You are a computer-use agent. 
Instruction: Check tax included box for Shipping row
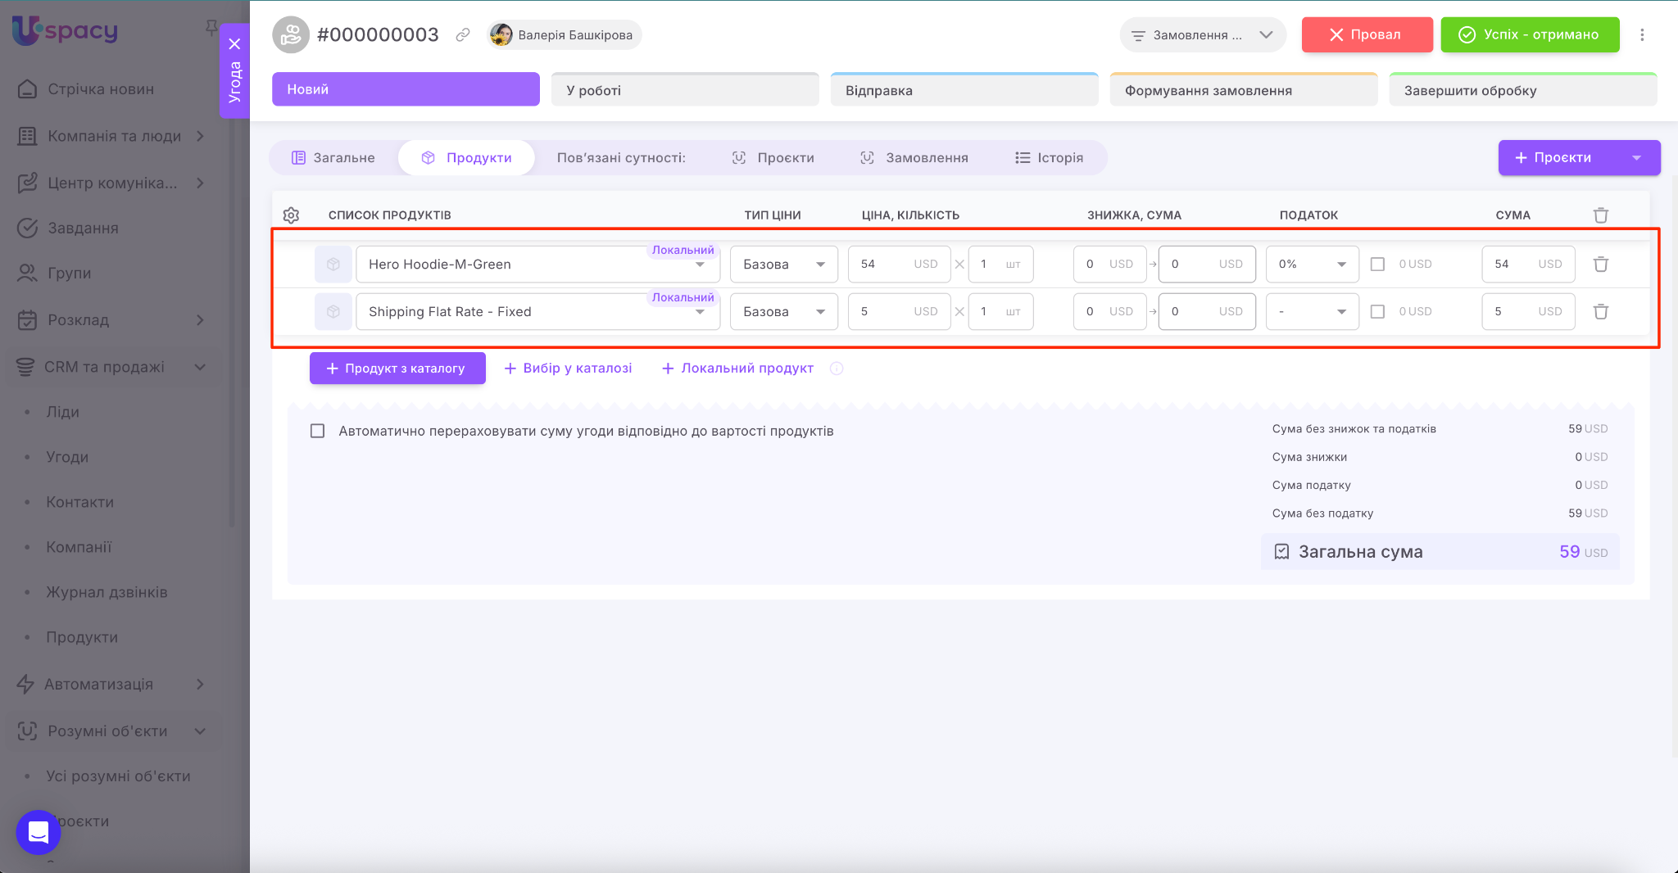1378,312
